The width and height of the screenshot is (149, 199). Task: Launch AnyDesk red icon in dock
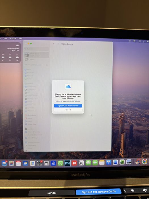point(74,163)
